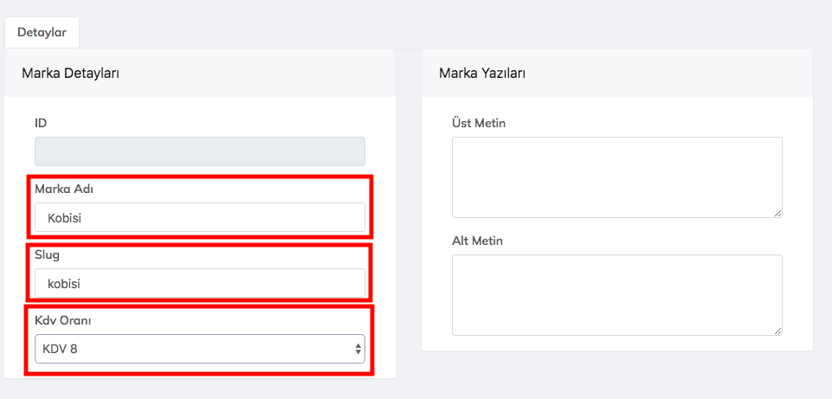This screenshot has height=399, width=832.
Task: Switch to the Detaylar tab
Action: [42, 31]
